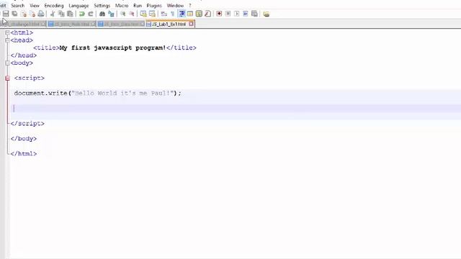Screen dimensions: 461x259
Task: Click the title text 'My first javascript program!'
Action: [112, 48]
